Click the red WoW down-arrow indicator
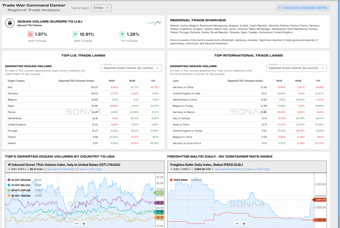The height and width of the screenshot is (228, 340). click(x=30, y=34)
